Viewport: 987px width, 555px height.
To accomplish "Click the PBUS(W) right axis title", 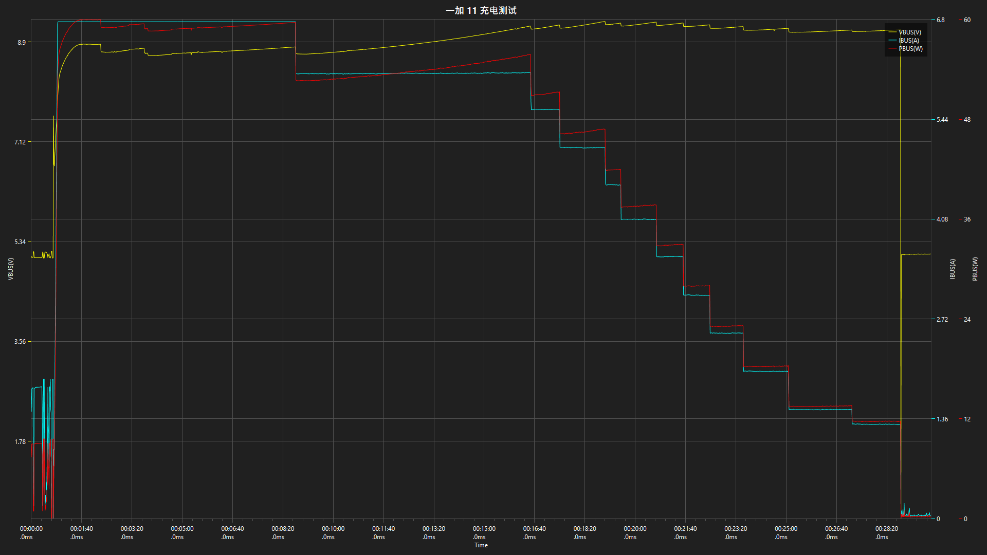I will point(975,269).
